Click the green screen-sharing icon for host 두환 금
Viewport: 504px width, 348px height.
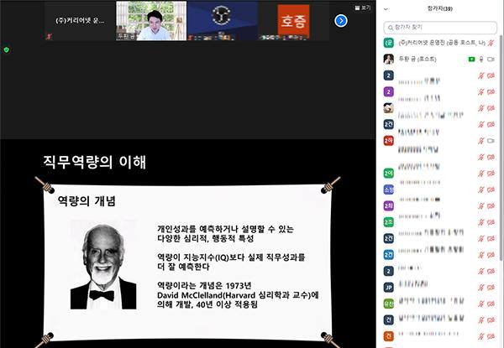(x=472, y=60)
